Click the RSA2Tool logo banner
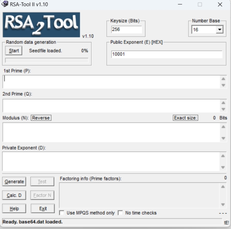Screen dimensions: 231x229 coord(41,25)
